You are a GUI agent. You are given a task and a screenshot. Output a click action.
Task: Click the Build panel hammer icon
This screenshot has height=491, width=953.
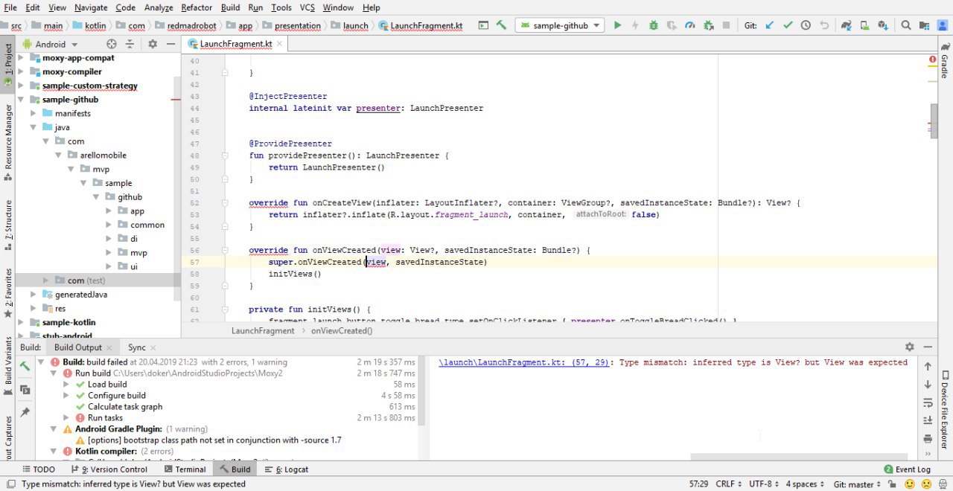[25, 366]
